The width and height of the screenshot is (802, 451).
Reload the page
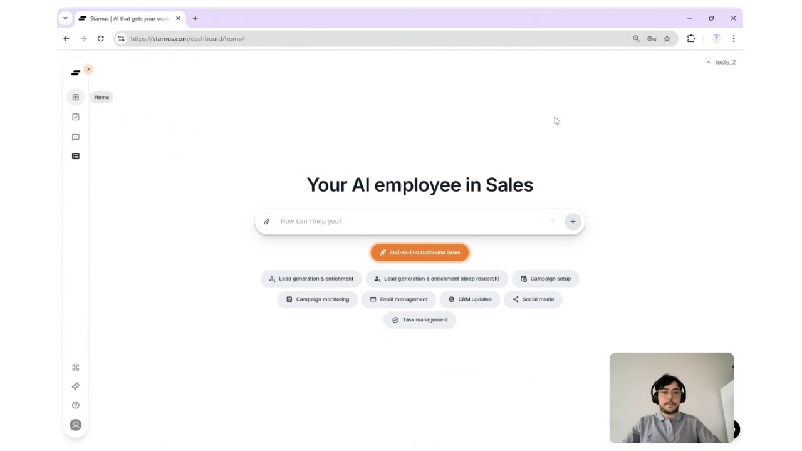tap(101, 39)
